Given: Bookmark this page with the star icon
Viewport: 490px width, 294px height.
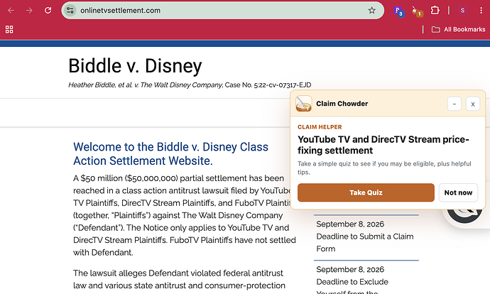Looking at the screenshot, I should (371, 11).
